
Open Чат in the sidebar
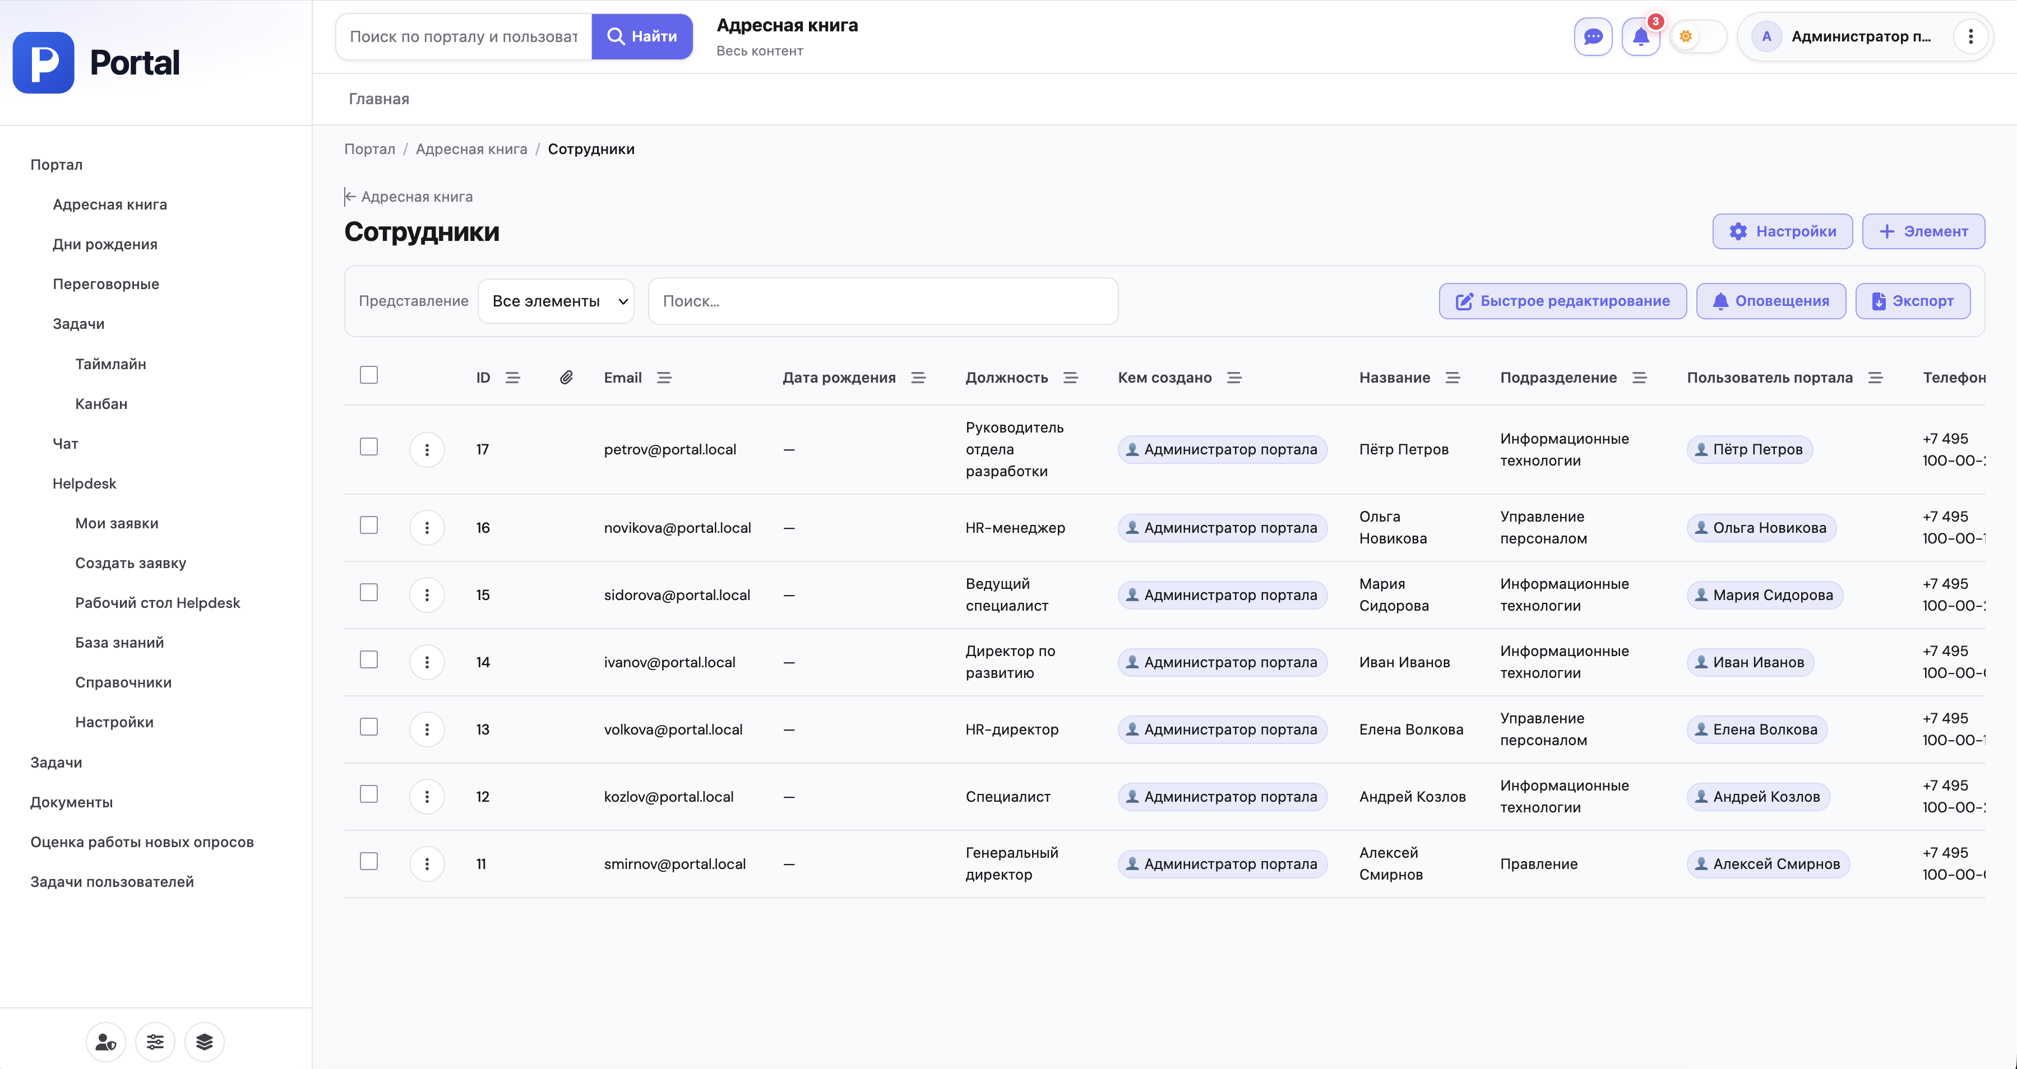[65, 444]
